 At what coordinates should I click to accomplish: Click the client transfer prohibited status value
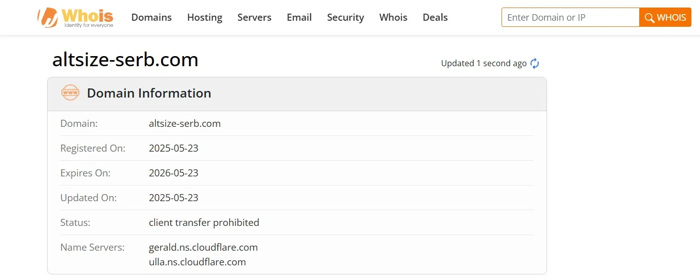[204, 222]
